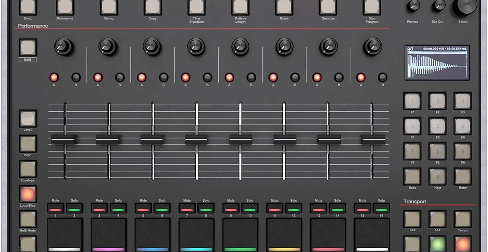Solo pad 4 with green Solo button
Screen dimensions: 488x252
coord(118,209)
